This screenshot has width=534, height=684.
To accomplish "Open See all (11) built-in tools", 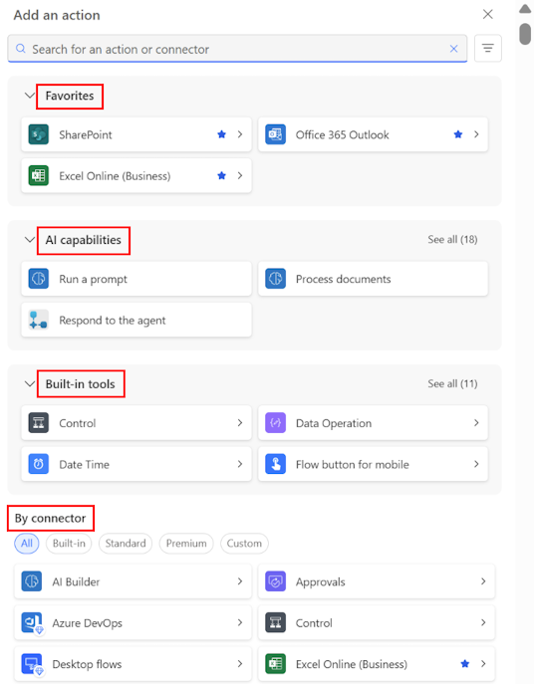I will [x=452, y=384].
